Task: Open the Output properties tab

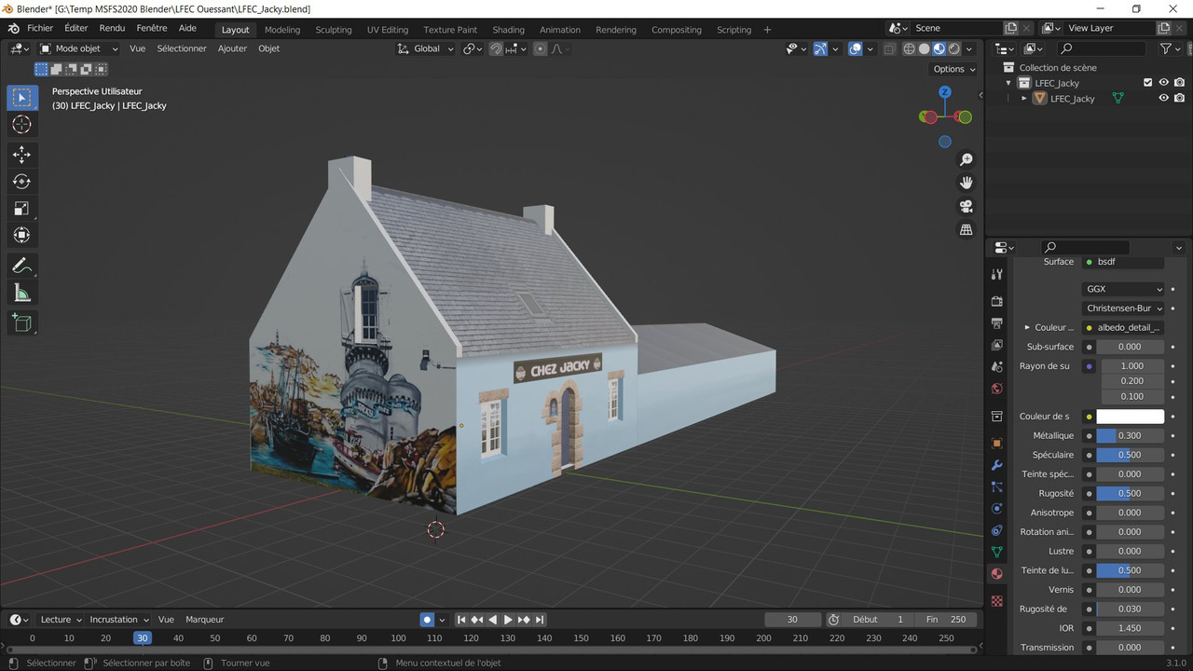Action: (x=997, y=323)
